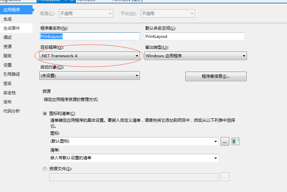
Task: Click the 程序集名称 field containing PrintLayout
Action: (x=90, y=36)
